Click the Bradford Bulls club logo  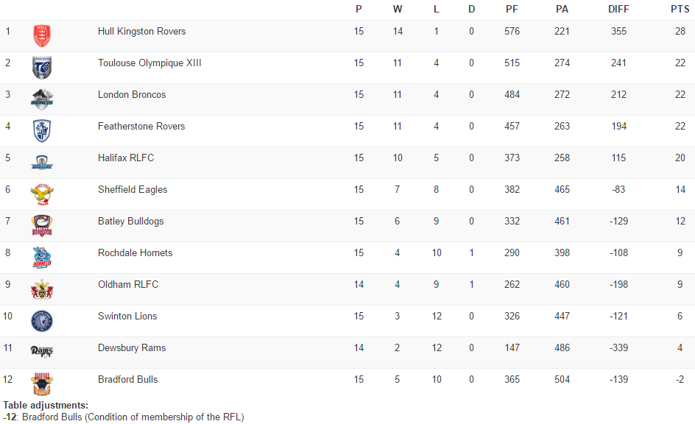point(42,384)
